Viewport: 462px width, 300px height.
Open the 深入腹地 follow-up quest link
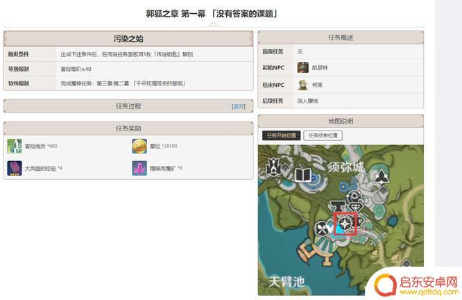[x=307, y=101]
